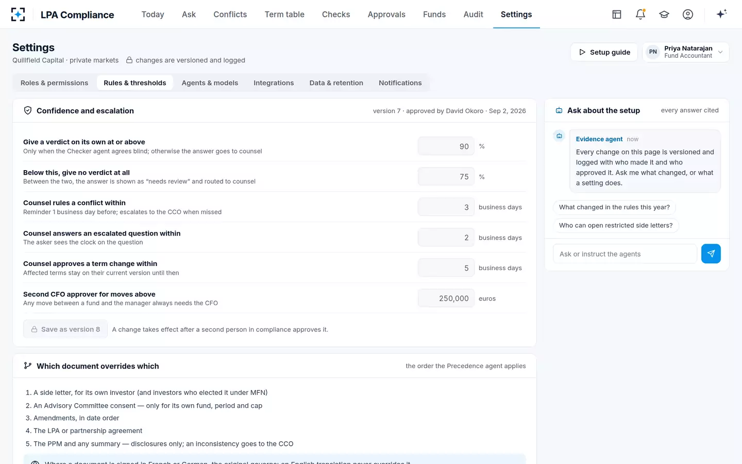Screen dimensions: 742x464
Task: Send the message with the paper plane button
Action: pyautogui.click(x=711, y=254)
